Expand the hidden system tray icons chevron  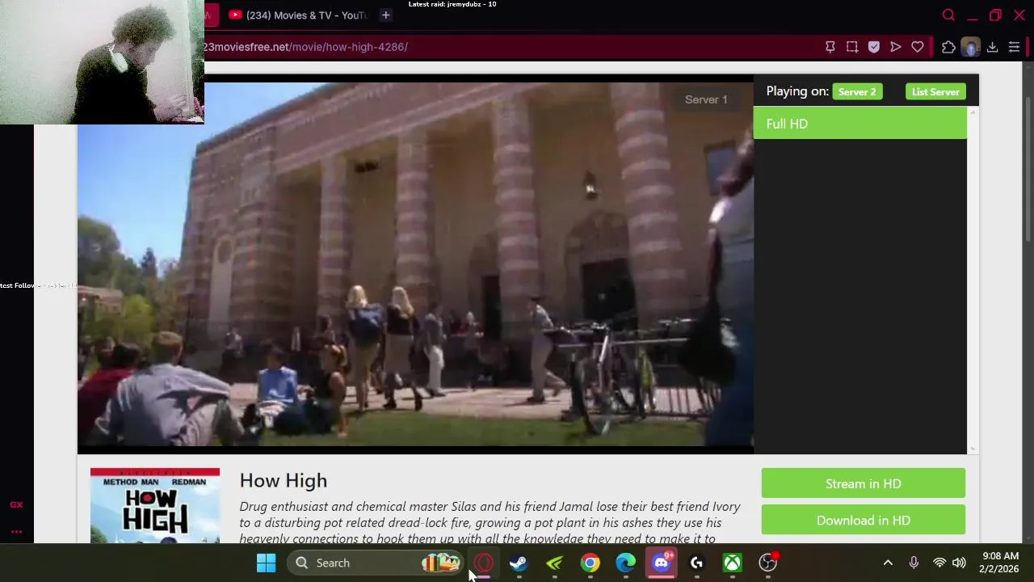(x=888, y=563)
